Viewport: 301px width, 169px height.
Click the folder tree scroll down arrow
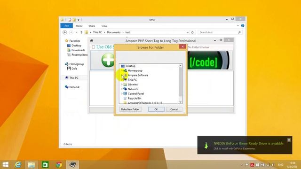tap(180, 102)
